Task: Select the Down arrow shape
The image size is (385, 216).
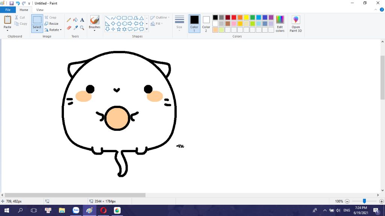Action: [x=107, y=29]
